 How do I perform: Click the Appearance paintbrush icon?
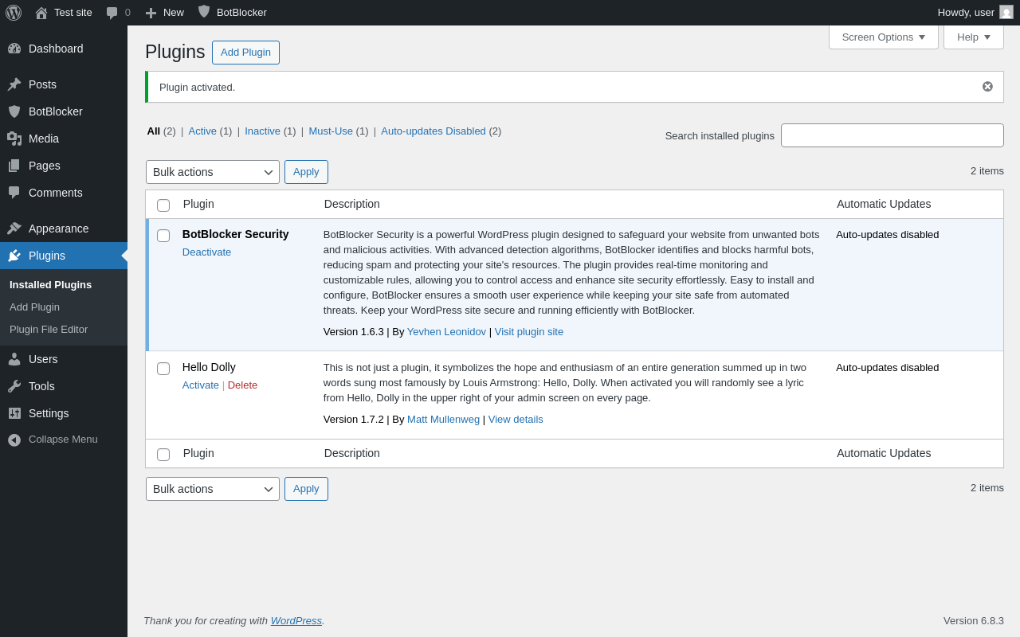(x=14, y=229)
